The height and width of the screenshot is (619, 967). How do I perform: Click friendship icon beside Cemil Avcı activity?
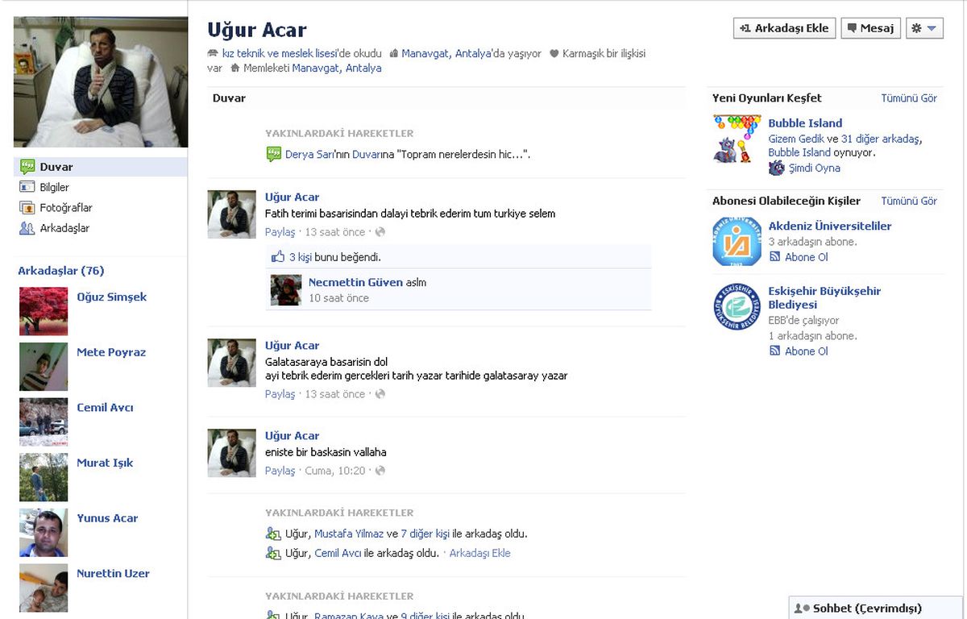[273, 553]
